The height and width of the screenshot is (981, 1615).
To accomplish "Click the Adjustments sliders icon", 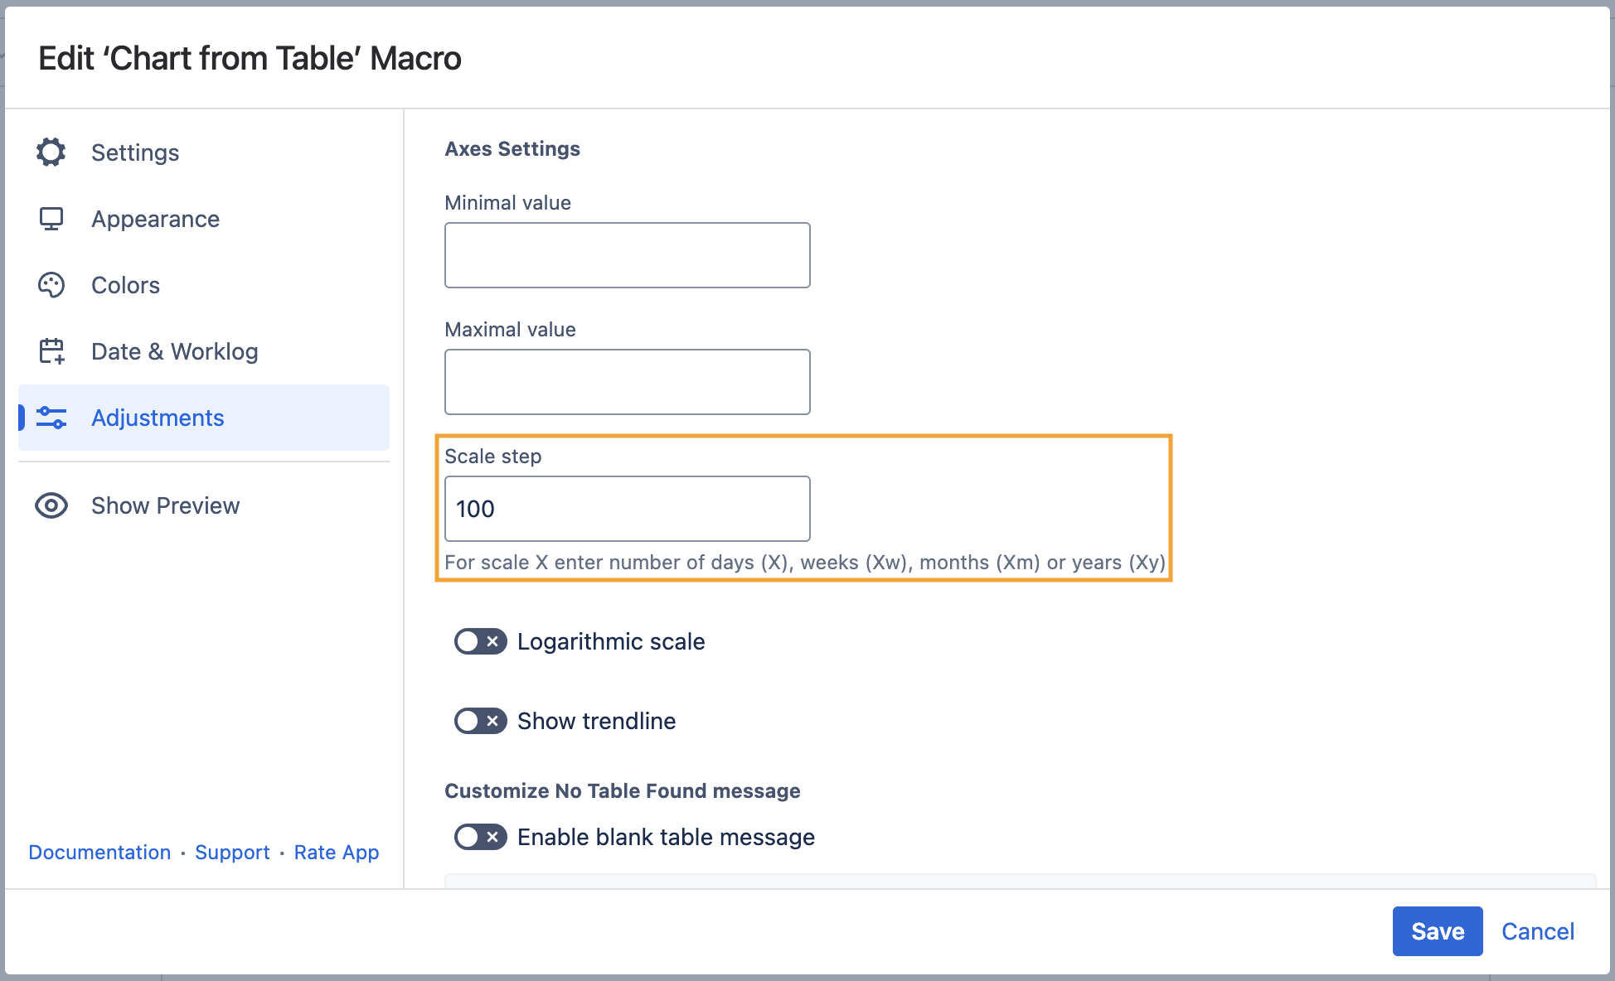I will point(51,418).
